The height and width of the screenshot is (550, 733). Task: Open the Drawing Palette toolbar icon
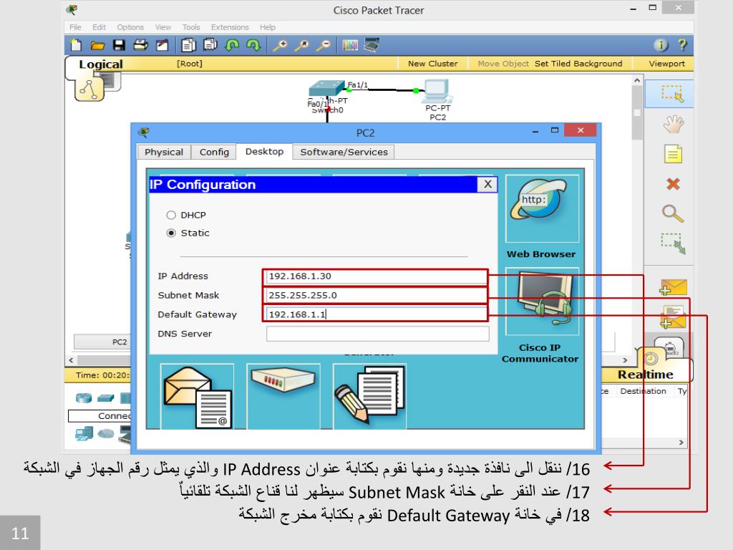tap(349, 45)
